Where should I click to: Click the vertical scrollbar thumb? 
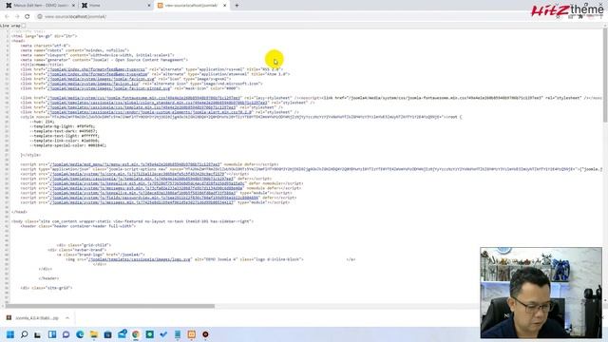coord(605,76)
